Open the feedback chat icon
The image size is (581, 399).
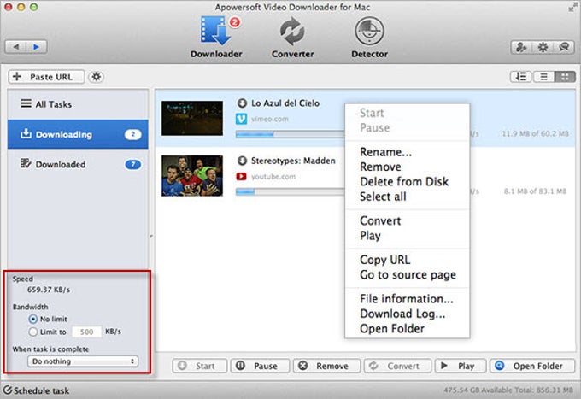pos(564,47)
